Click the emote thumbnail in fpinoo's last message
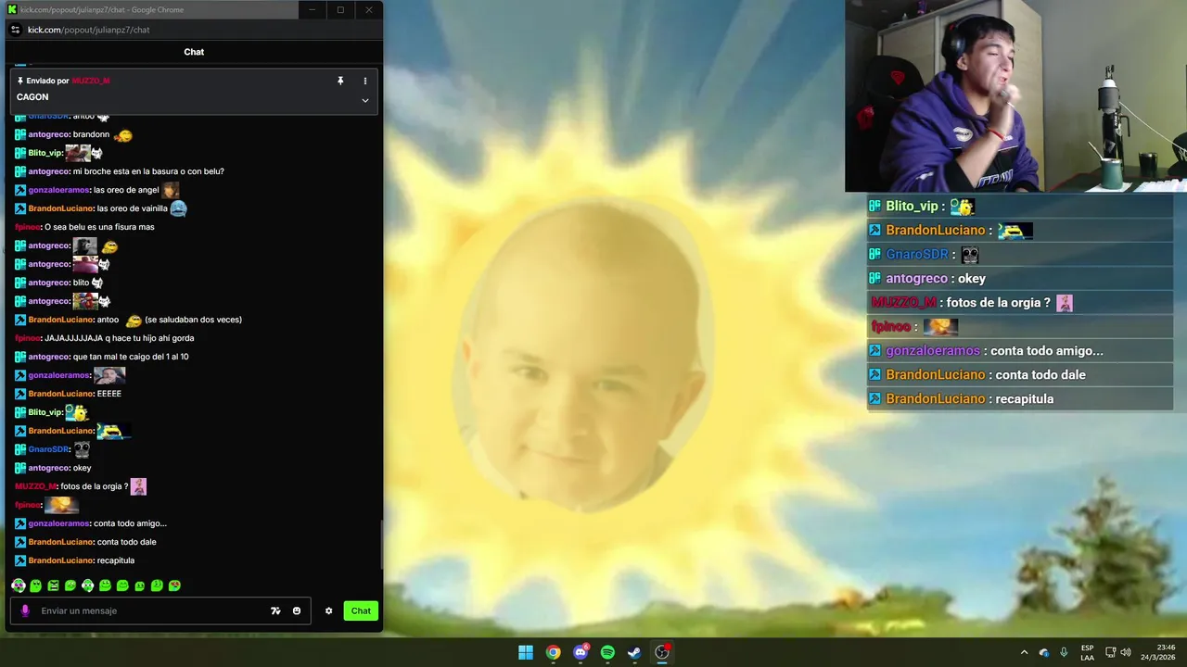This screenshot has height=667, width=1187. click(61, 505)
